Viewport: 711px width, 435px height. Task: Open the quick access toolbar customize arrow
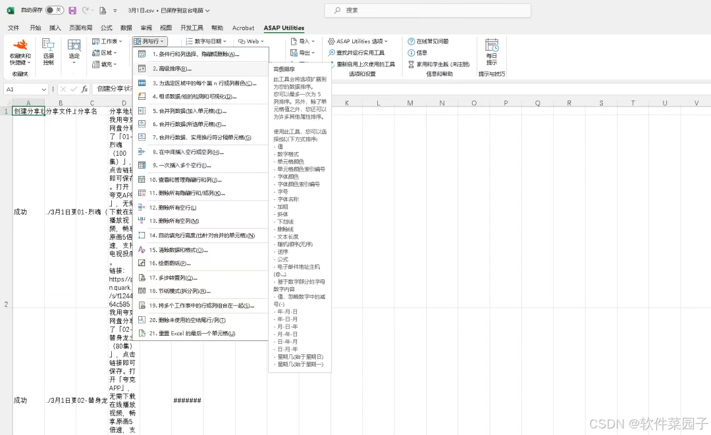pos(115,10)
